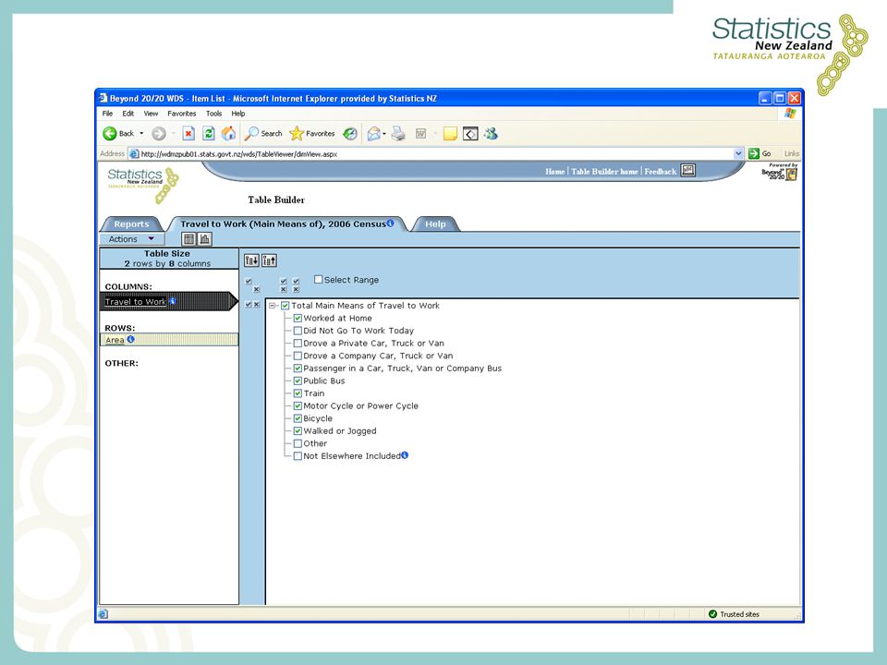
Task: Open the Back button history dropdown arrow
Action: (x=141, y=133)
